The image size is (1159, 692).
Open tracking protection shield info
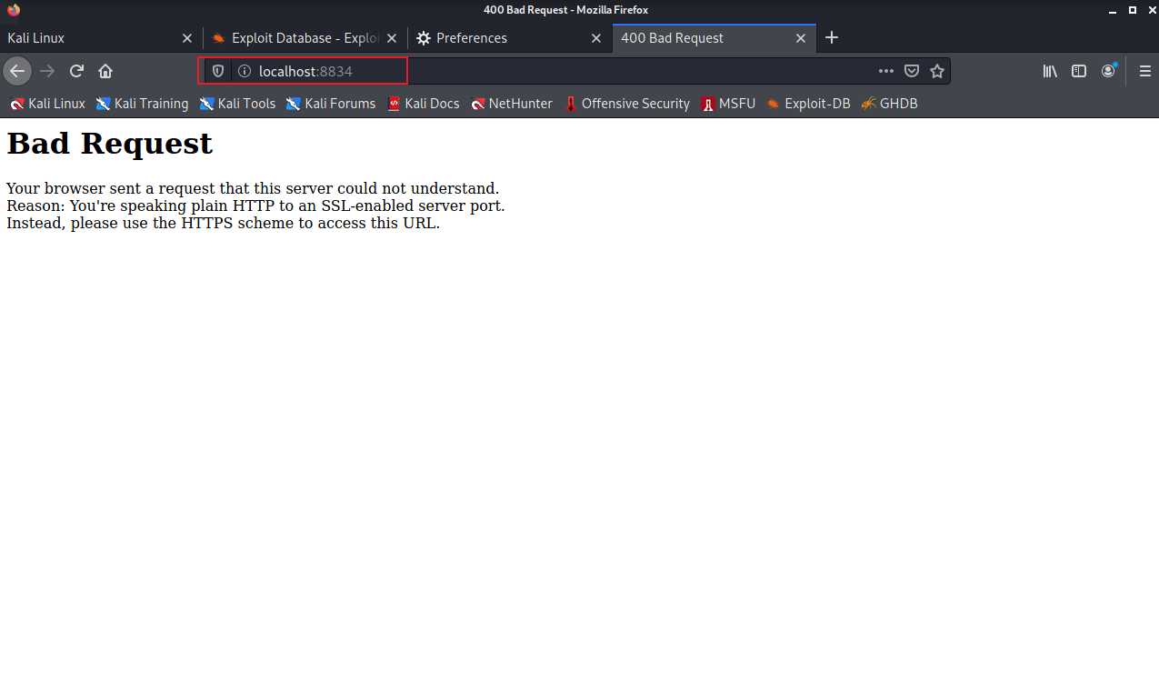click(x=218, y=71)
